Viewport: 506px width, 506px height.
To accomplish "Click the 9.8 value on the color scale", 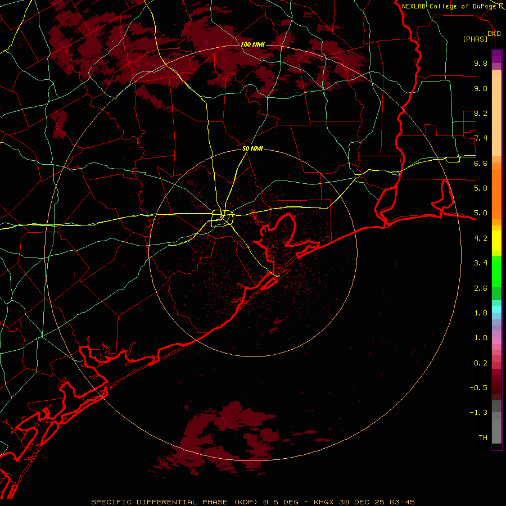I will 481,63.
